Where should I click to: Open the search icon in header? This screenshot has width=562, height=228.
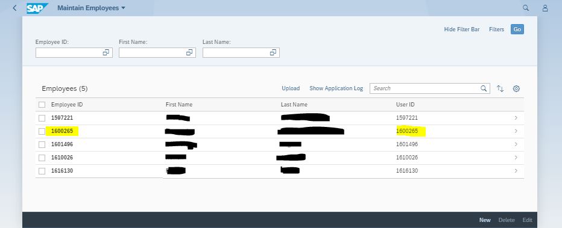[526, 8]
